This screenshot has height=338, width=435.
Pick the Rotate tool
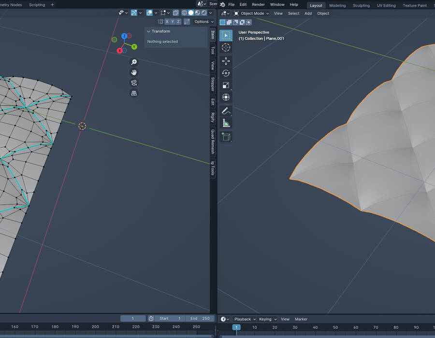click(x=226, y=73)
